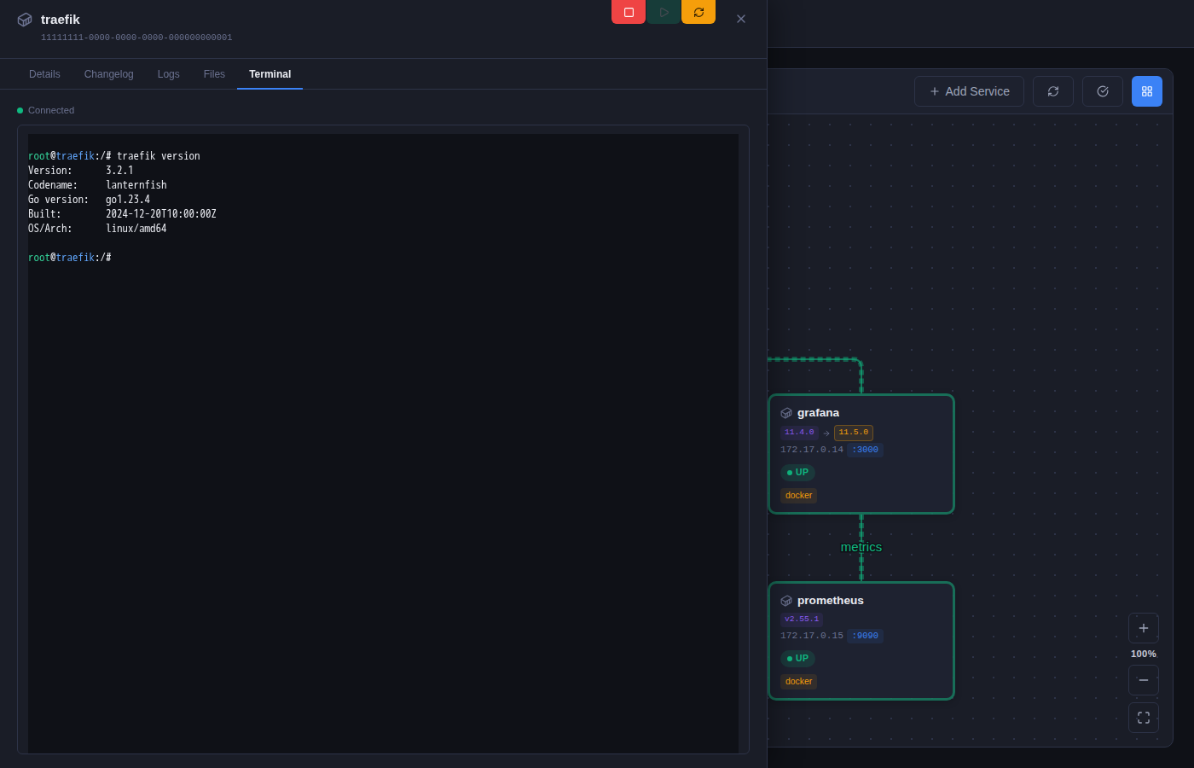
Task: Click the green start play button
Action: pos(664,12)
